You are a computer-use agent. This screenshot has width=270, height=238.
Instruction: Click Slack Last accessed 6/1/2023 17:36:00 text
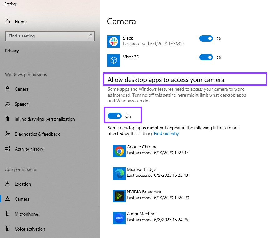click(153, 44)
